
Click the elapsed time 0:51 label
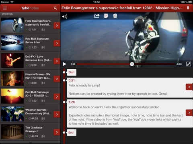pyautogui.click(x=73, y=64)
